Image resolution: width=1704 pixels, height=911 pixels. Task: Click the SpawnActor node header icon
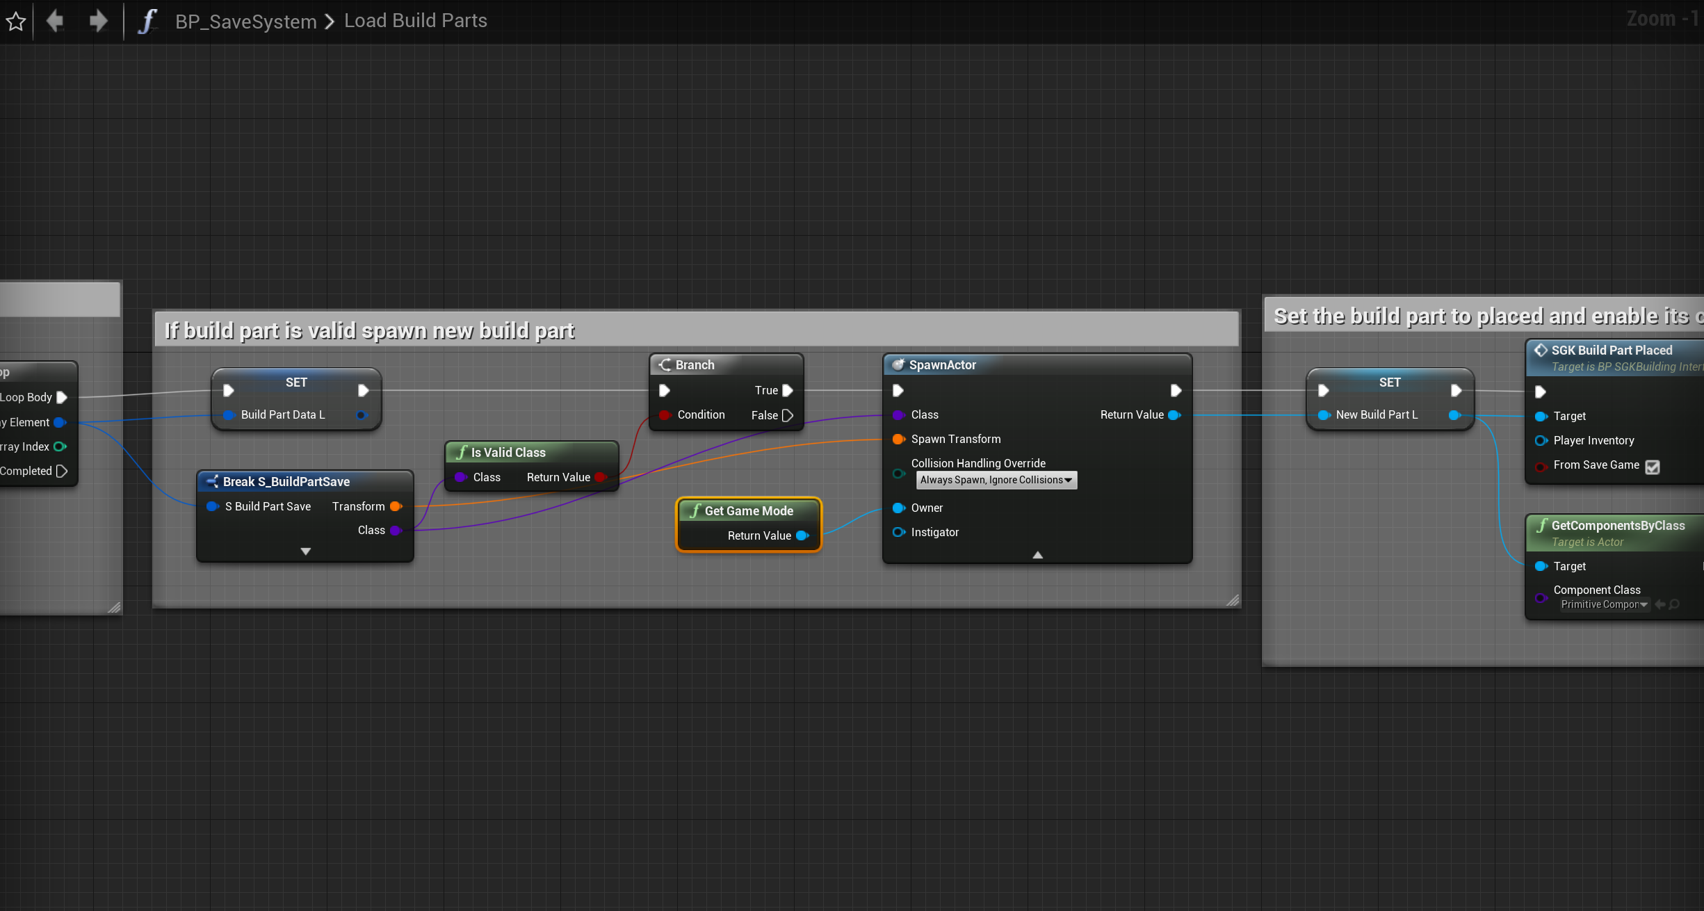[x=898, y=365]
